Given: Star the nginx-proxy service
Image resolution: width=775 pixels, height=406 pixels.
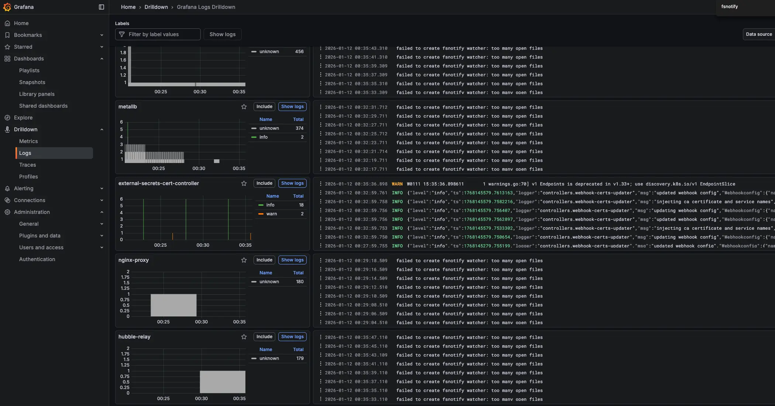Looking at the screenshot, I should 244,260.
